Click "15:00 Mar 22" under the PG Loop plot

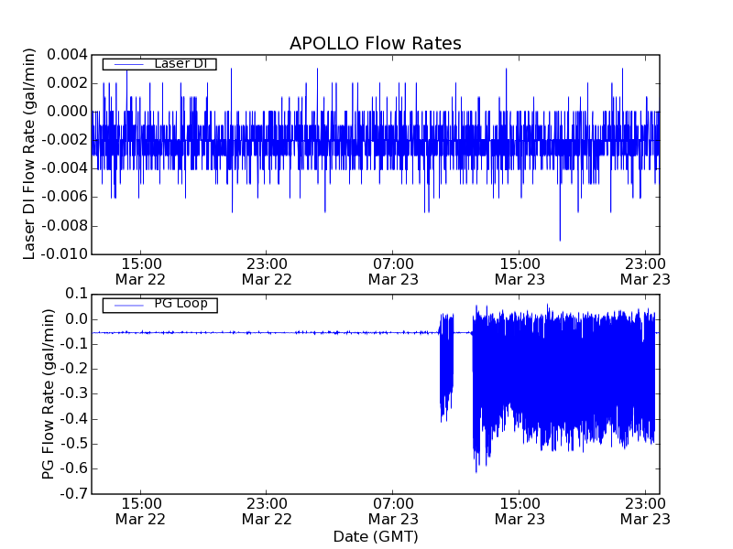[140, 511]
